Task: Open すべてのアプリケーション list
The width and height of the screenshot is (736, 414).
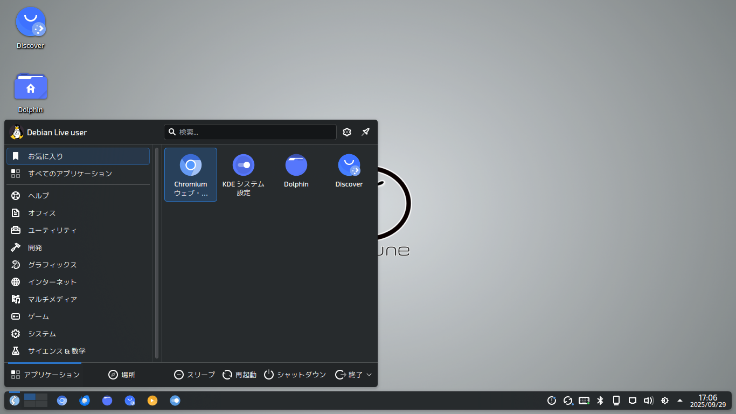Action: point(70,174)
